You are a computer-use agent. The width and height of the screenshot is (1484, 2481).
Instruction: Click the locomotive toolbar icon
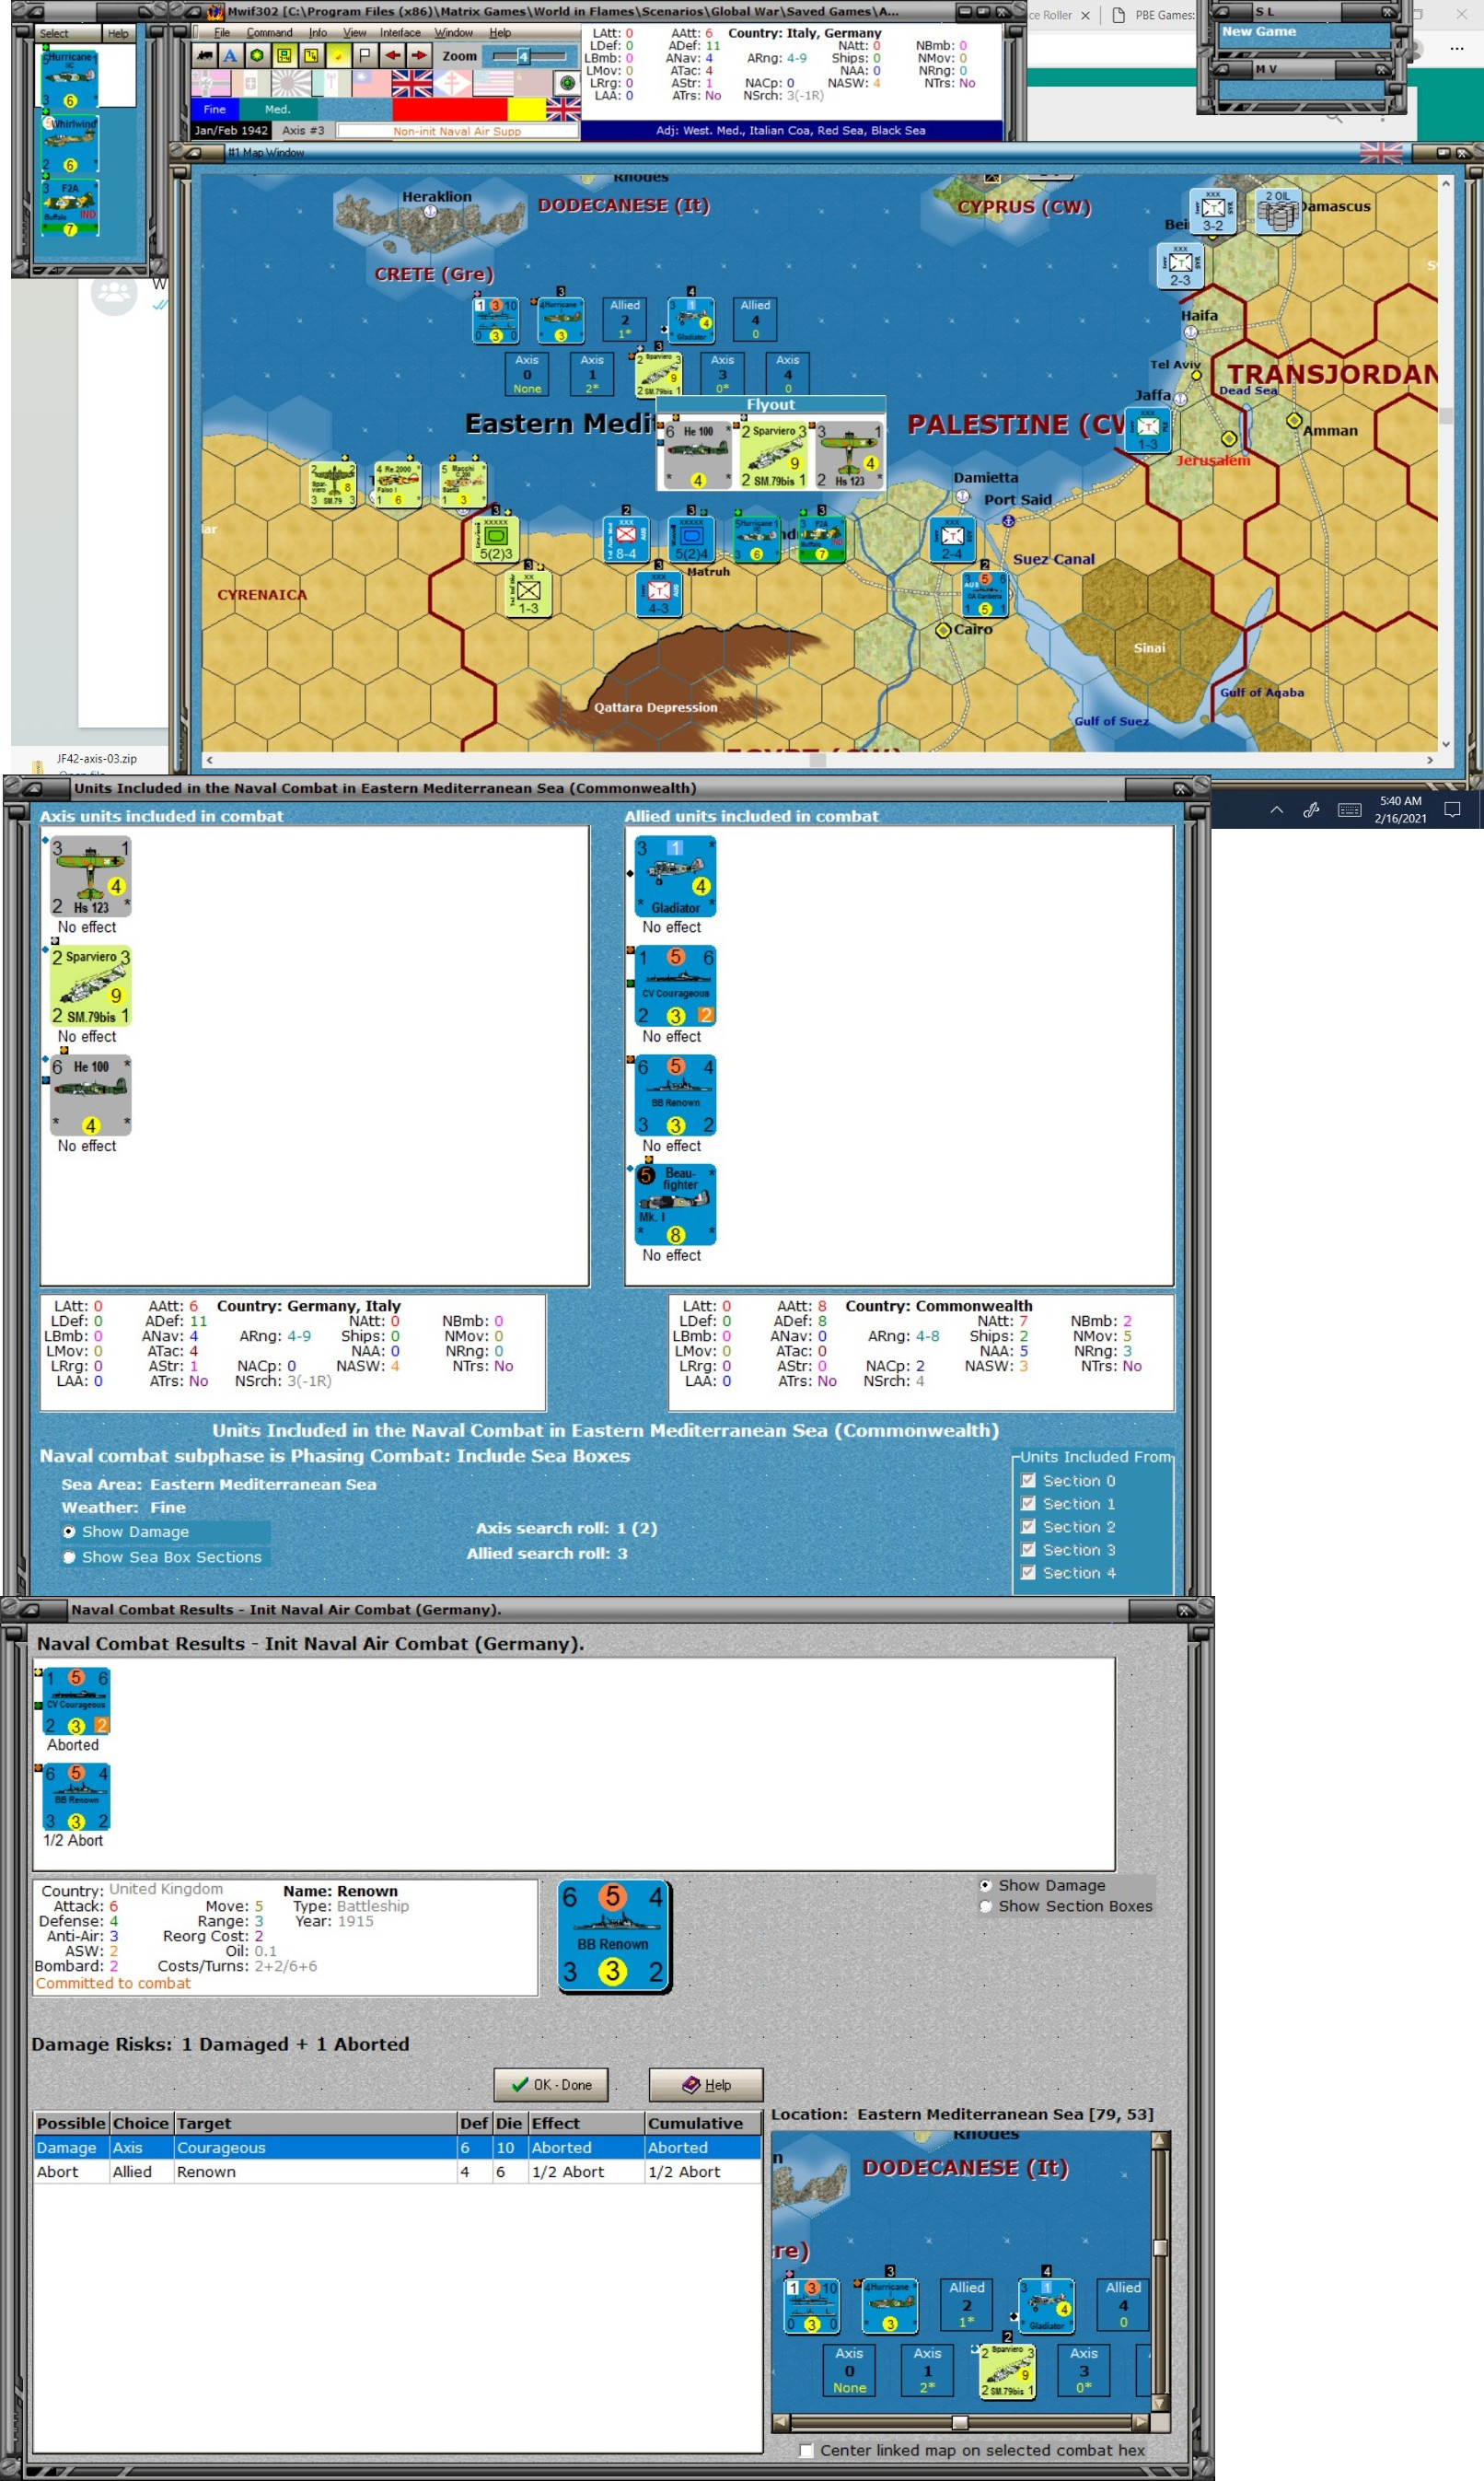click(x=205, y=56)
